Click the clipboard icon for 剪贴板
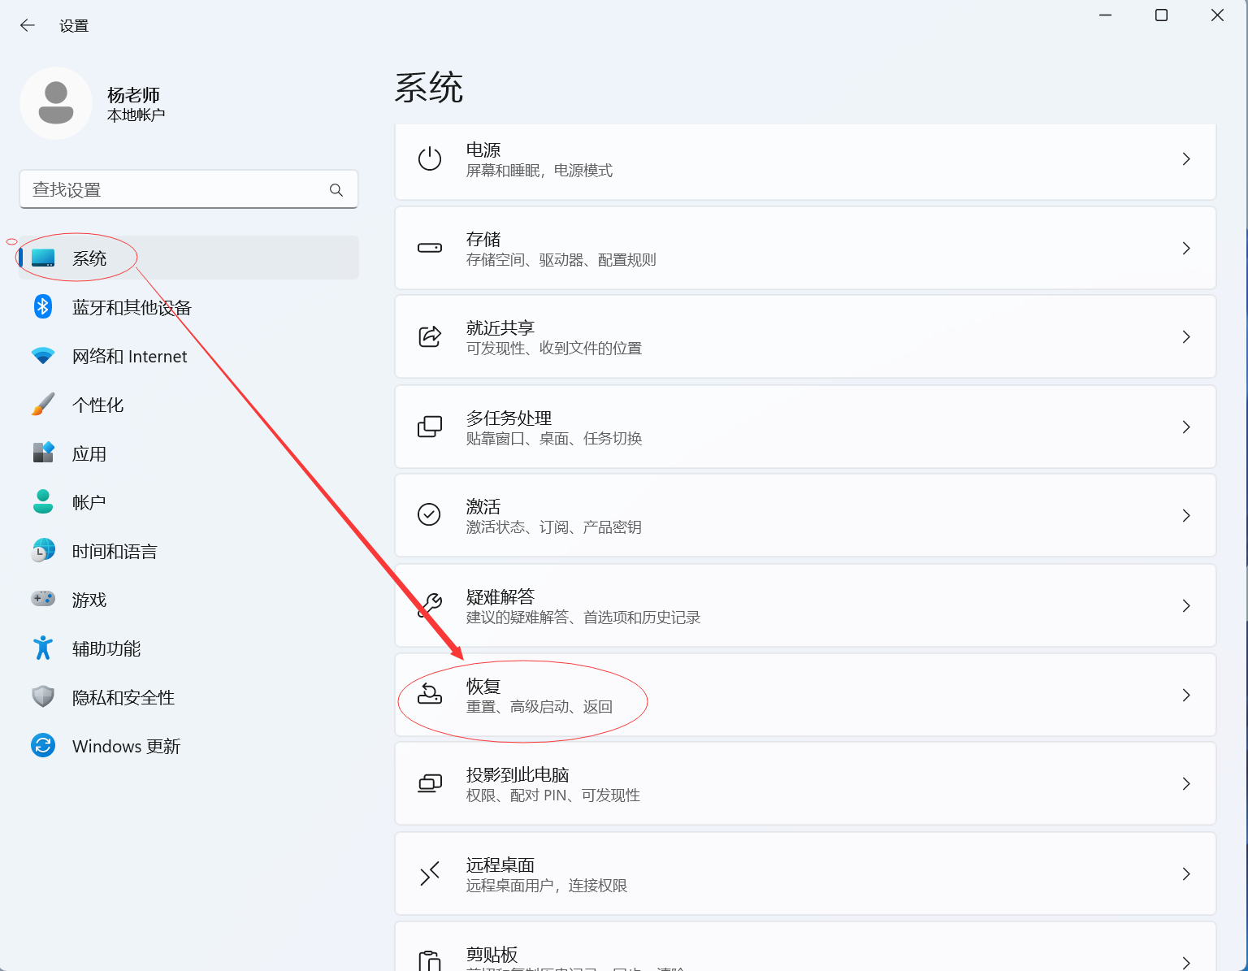The width and height of the screenshot is (1248, 971). click(430, 960)
